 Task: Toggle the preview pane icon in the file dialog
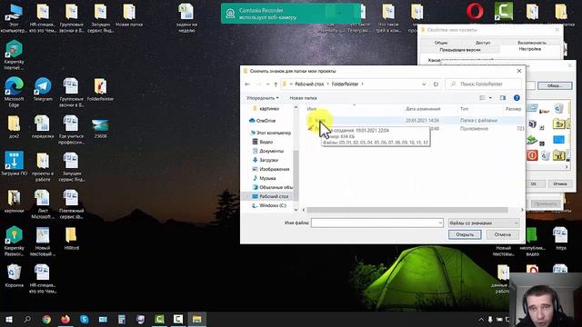(503, 98)
